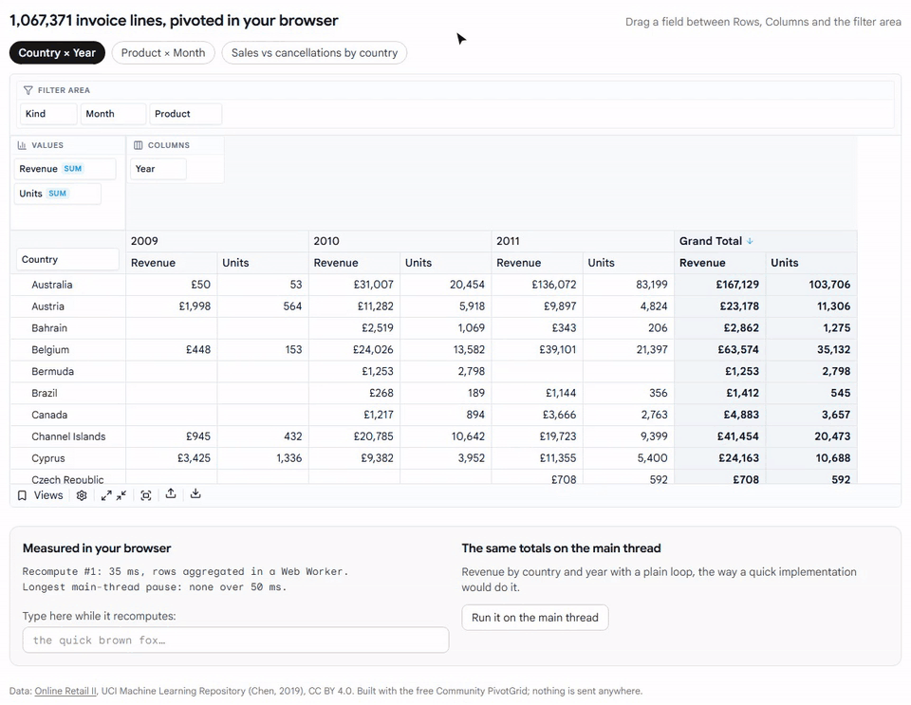The width and height of the screenshot is (911, 705).
Task: Click the fit-to-screen frame icon
Action: tap(146, 495)
